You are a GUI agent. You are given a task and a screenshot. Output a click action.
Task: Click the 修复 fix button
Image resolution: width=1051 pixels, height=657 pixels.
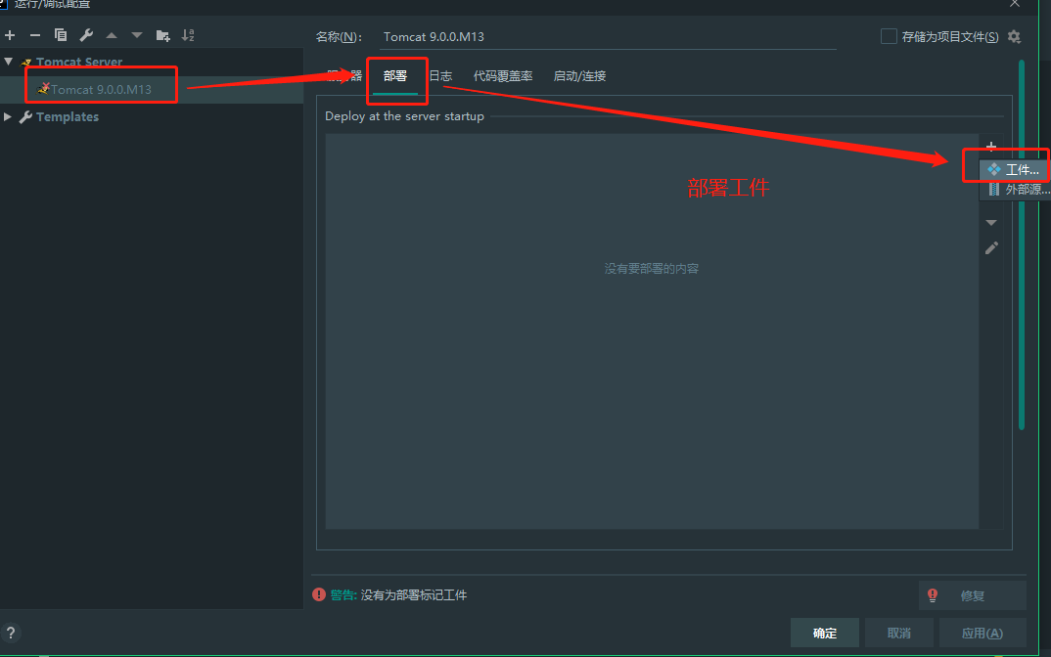pos(972,595)
